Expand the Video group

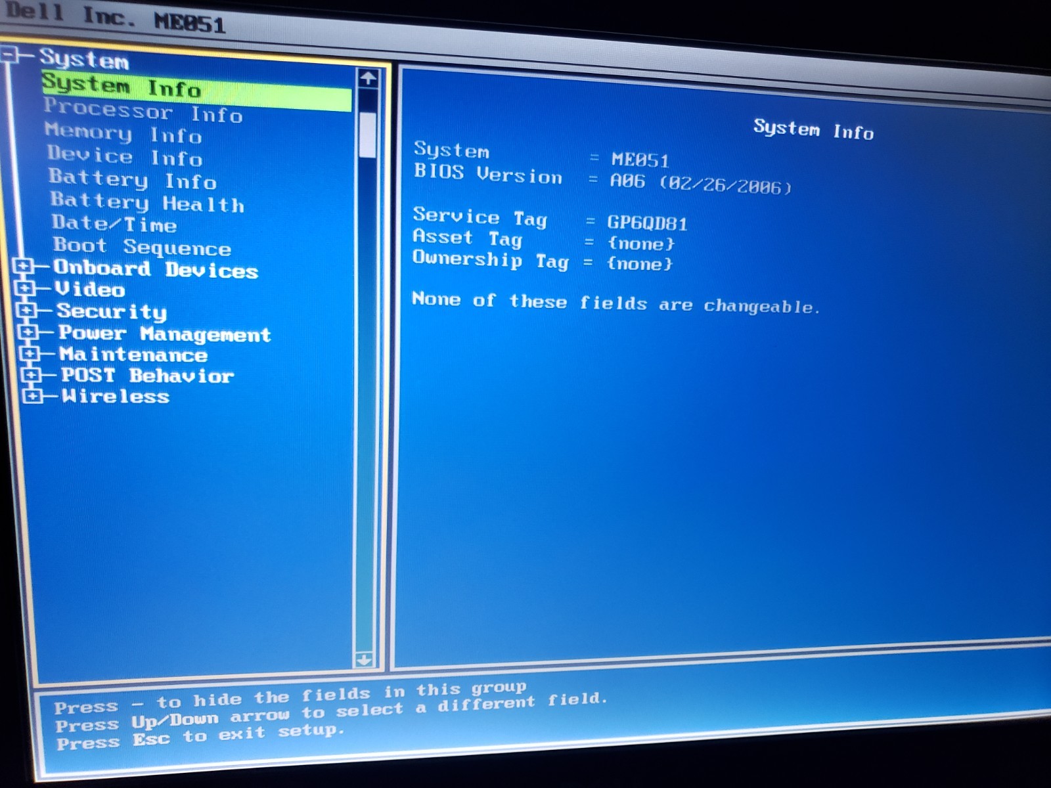(x=25, y=288)
